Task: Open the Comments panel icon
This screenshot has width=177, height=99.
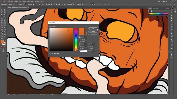Action: click(x=171, y=48)
